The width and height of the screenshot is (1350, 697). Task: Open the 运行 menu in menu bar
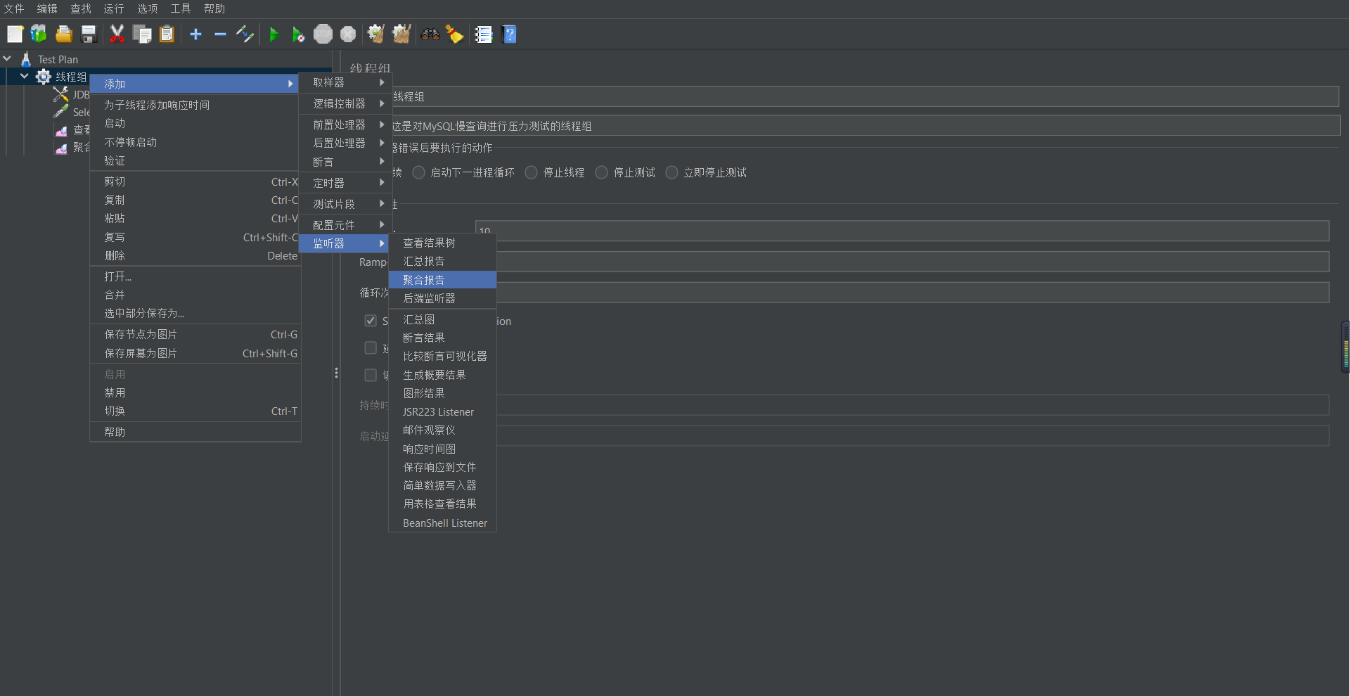114,8
